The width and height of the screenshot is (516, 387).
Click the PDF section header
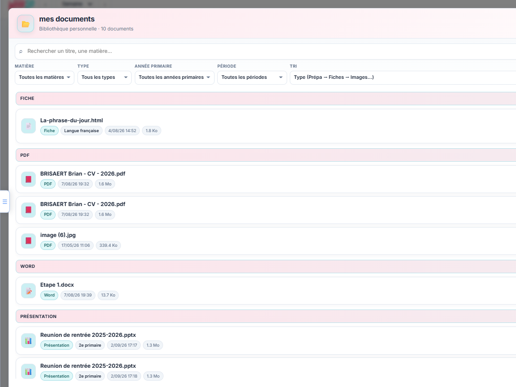coord(266,155)
